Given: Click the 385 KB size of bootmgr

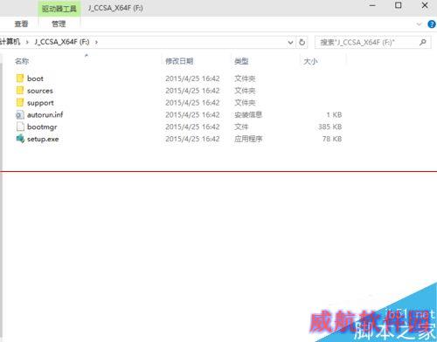Looking at the screenshot, I should pyautogui.click(x=330, y=127).
